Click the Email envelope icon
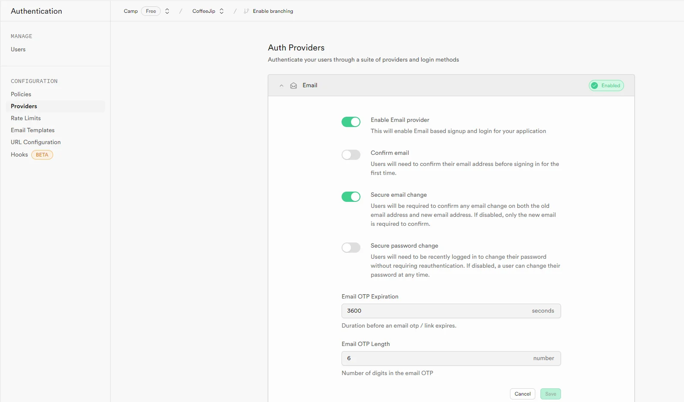Viewport: 684px width, 402px height. click(x=294, y=86)
